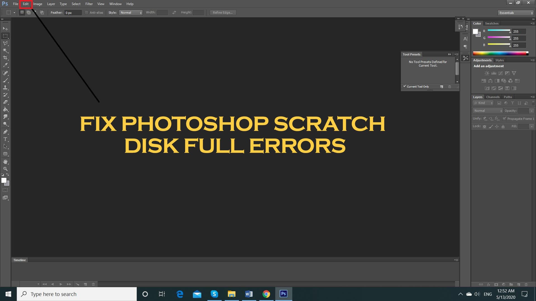Select the Magic Wand tool
This screenshot has width=536, height=301.
(x=5, y=50)
